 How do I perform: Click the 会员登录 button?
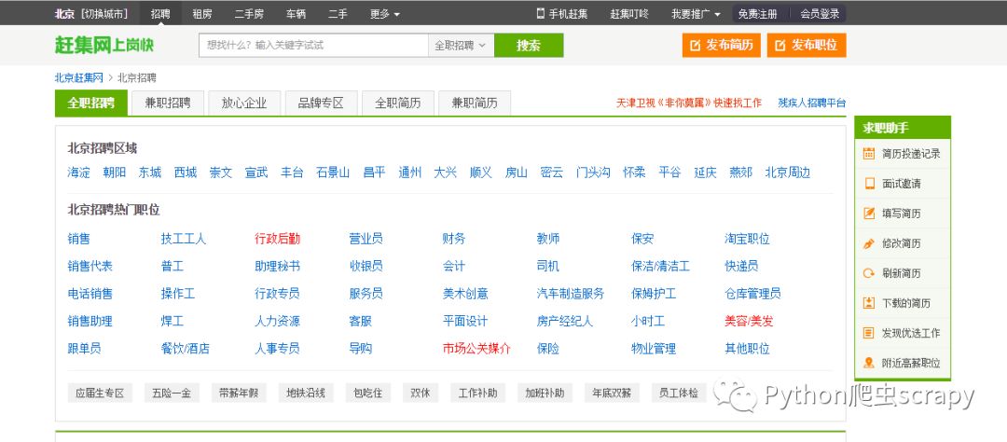(x=819, y=13)
